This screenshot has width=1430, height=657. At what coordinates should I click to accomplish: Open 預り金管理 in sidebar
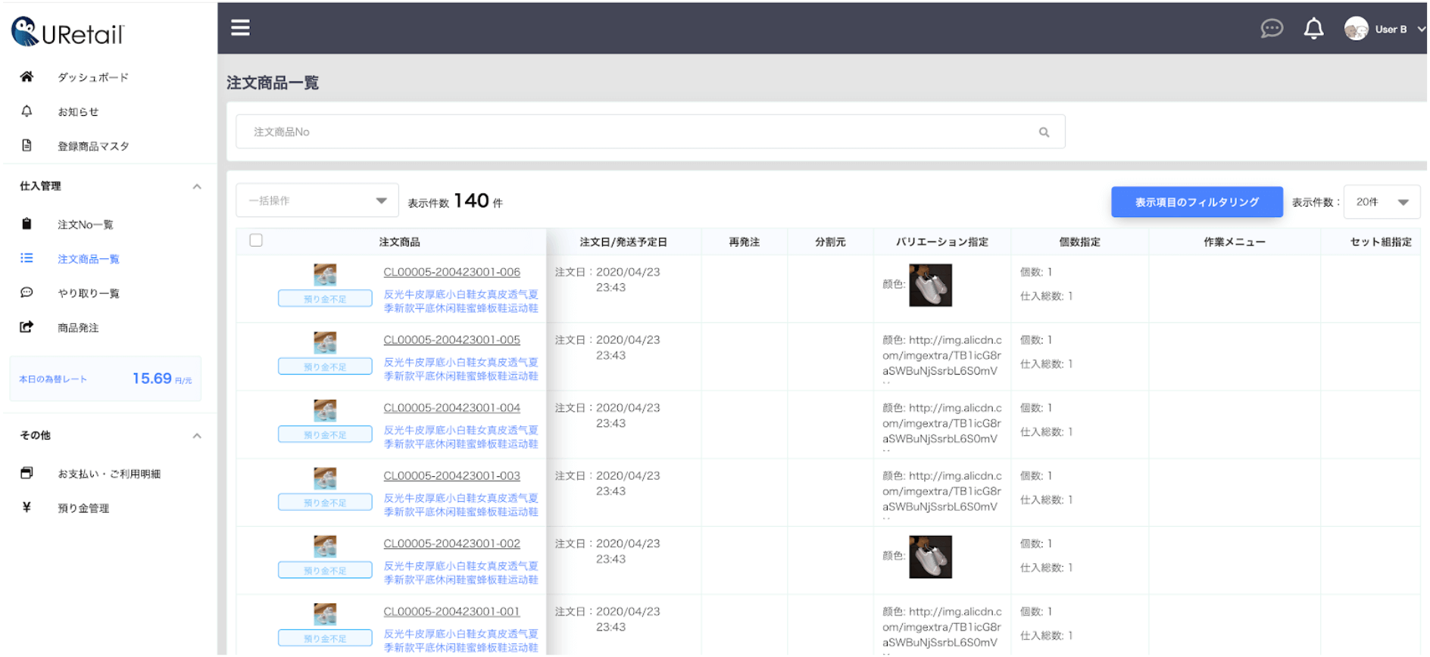coord(83,508)
